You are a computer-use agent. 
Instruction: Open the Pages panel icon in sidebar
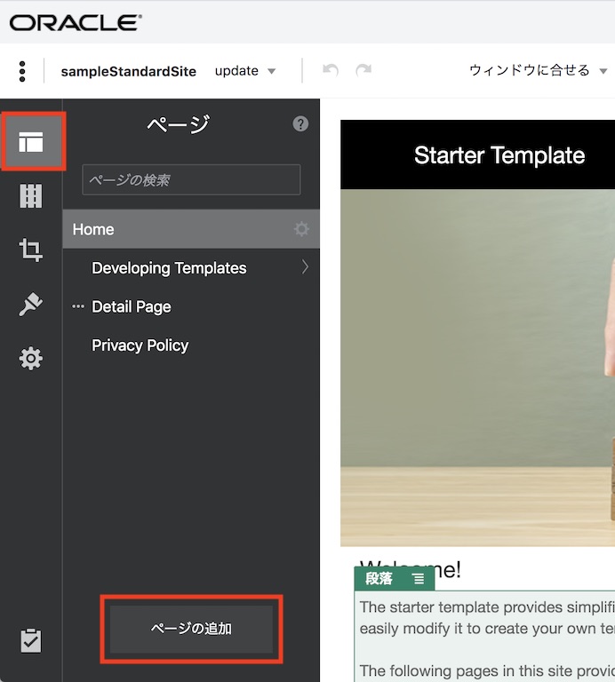click(31, 142)
